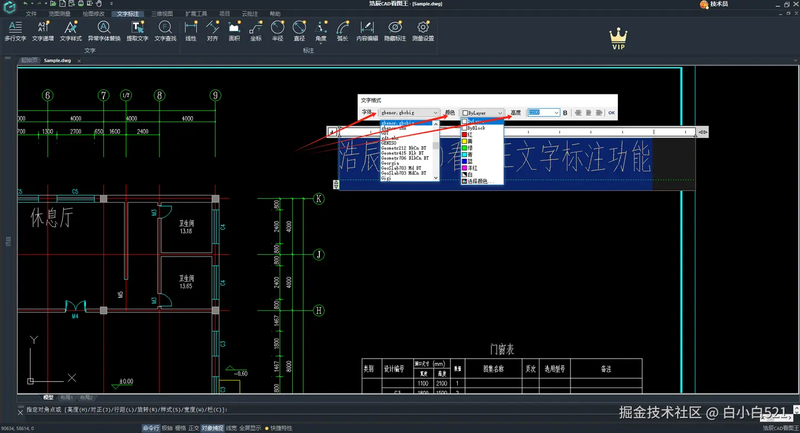Confirm text format with OK button
Viewport: 800px width, 433px height.
[x=612, y=113]
